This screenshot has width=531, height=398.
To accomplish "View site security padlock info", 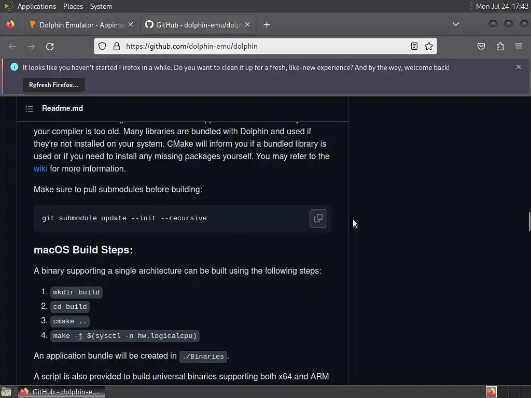I will click(117, 46).
